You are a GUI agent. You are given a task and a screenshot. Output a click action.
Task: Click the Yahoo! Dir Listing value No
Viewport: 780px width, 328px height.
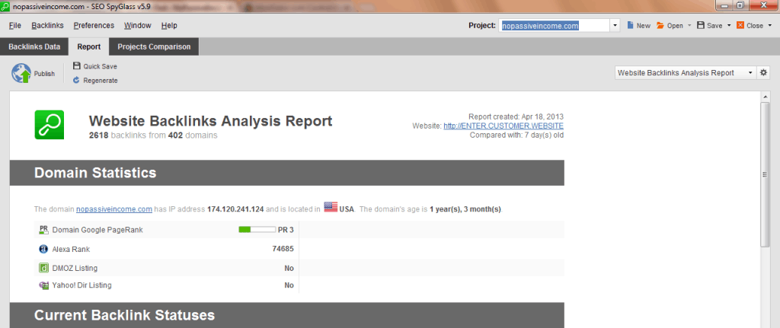(289, 285)
